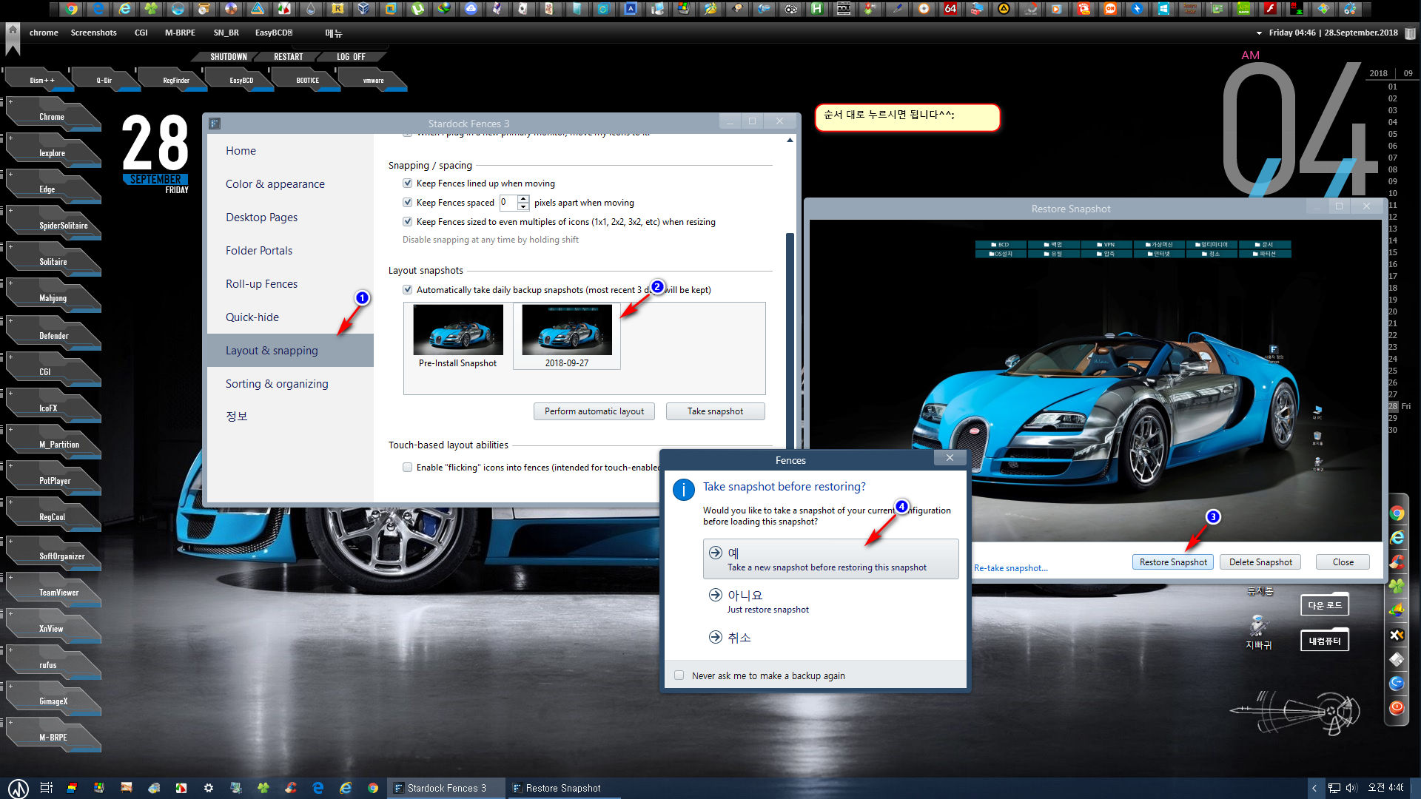Click Internet Explorer icon in the right-side dock
The width and height of the screenshot is (1421, 799).
(x=1397, y=538)
